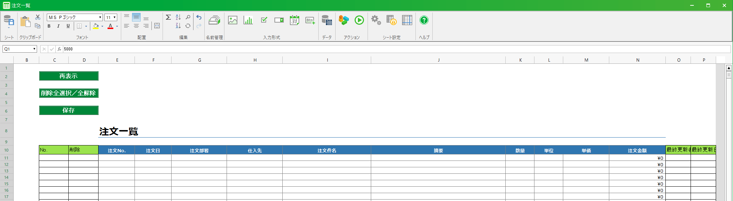Insert a bar chart input format
Viewport: 733px width, 201px height.
point(248,20)
